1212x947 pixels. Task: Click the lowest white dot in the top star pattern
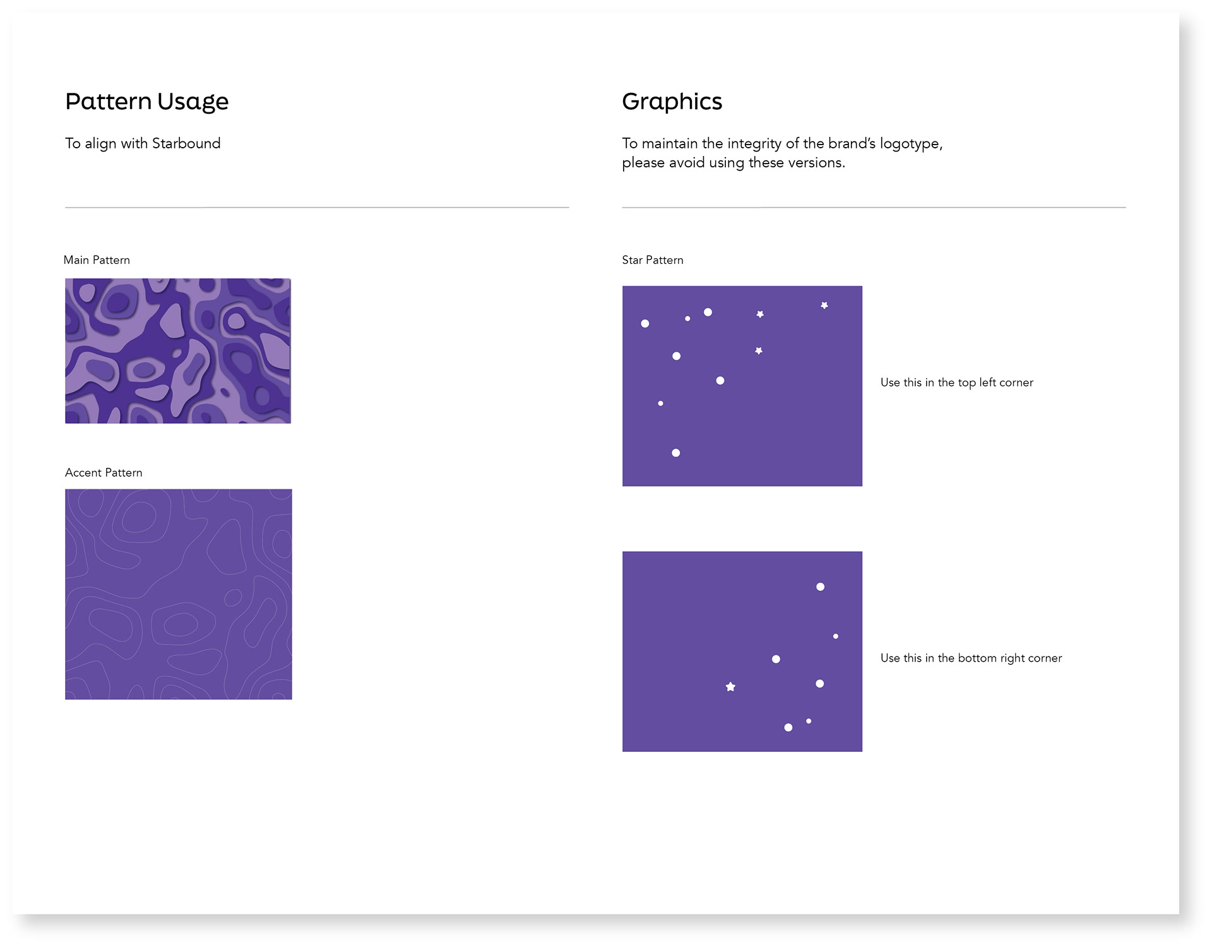point(676,453)
